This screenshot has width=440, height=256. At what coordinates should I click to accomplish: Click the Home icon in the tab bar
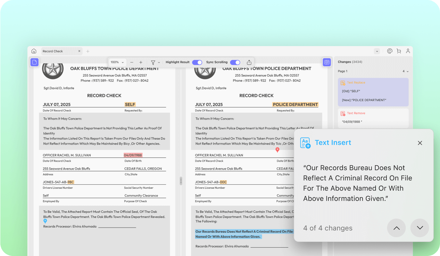(x=34, y=51)
